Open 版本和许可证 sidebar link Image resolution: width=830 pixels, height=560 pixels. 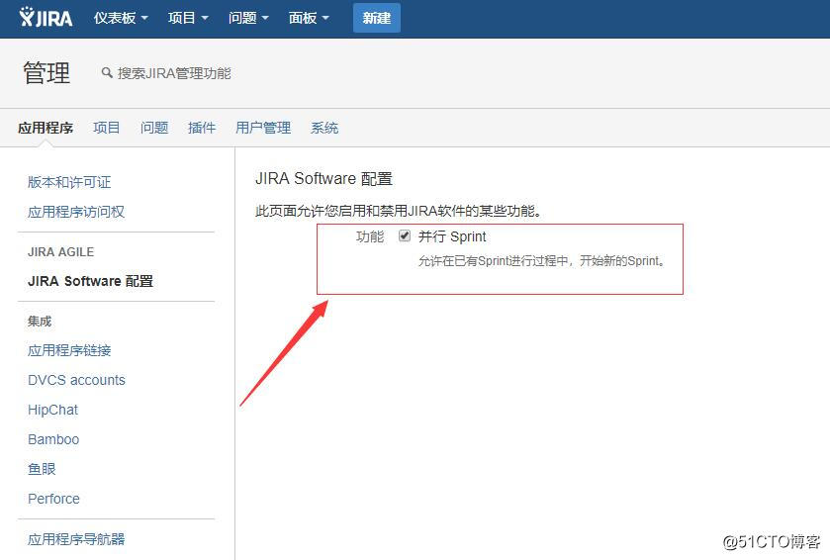click(x=69, y=182)
